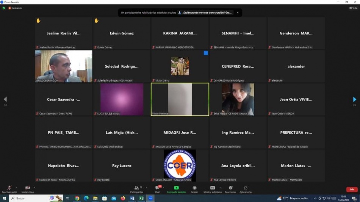Screen dimensions: 360x202
Task: Click the green Compartir pantalla icon
Action: pyautogui.click(x=176, y=188)
